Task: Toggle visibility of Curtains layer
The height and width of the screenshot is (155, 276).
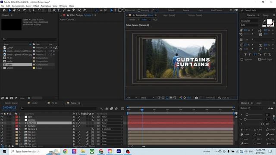Action: point(2,126)
